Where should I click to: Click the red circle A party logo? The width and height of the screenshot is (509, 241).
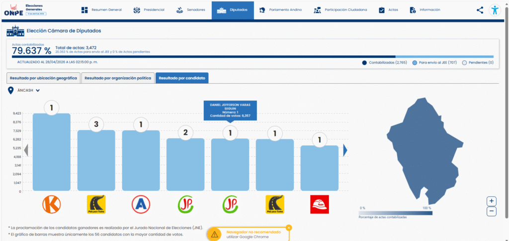141,204
